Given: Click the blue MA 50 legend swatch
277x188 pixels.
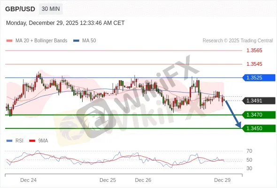Looking at the screenshot, I should pos(76,41).
